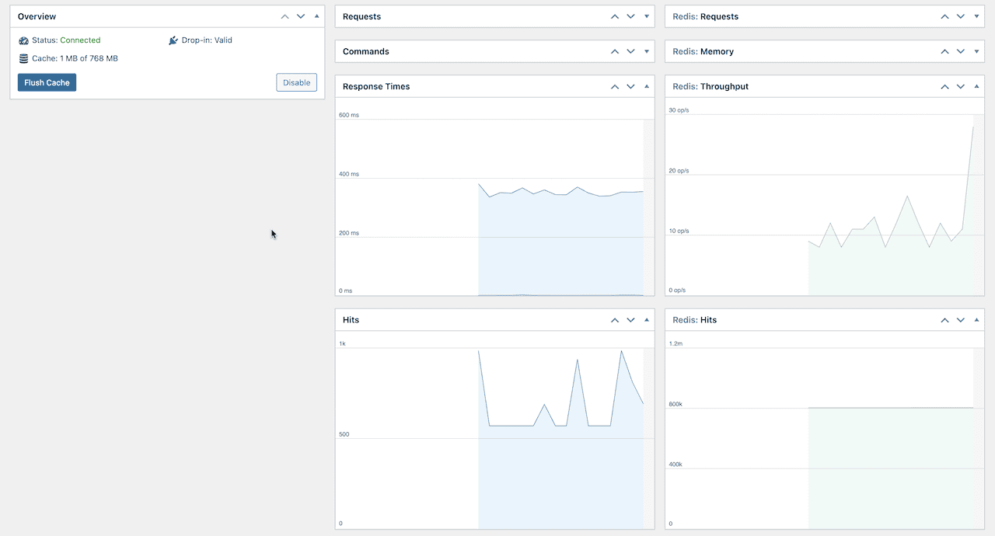Screen dimensions: 995x536
Task: Click the move-down arrow on Requests panel
Action: click(630, 16)
